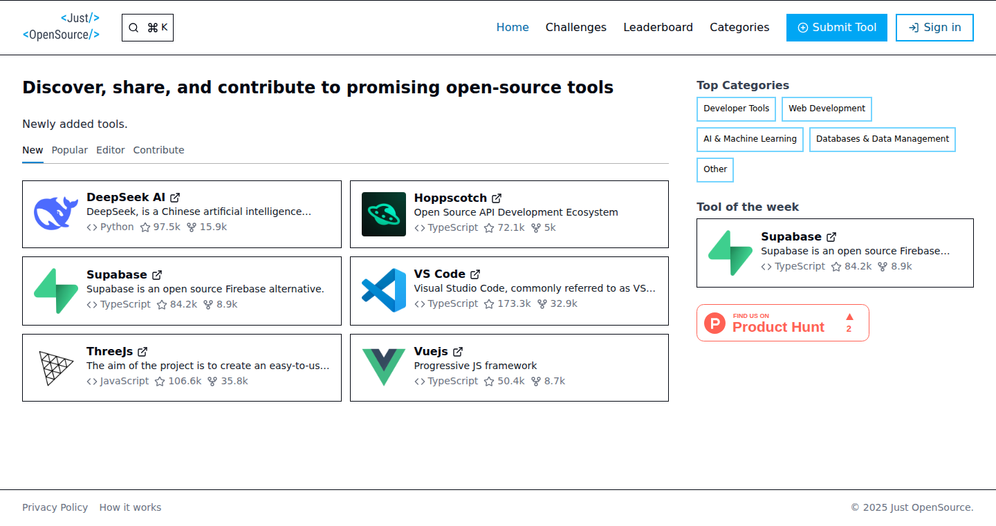Open the Categories page
The image size is (996, 526).
[739, 28]
